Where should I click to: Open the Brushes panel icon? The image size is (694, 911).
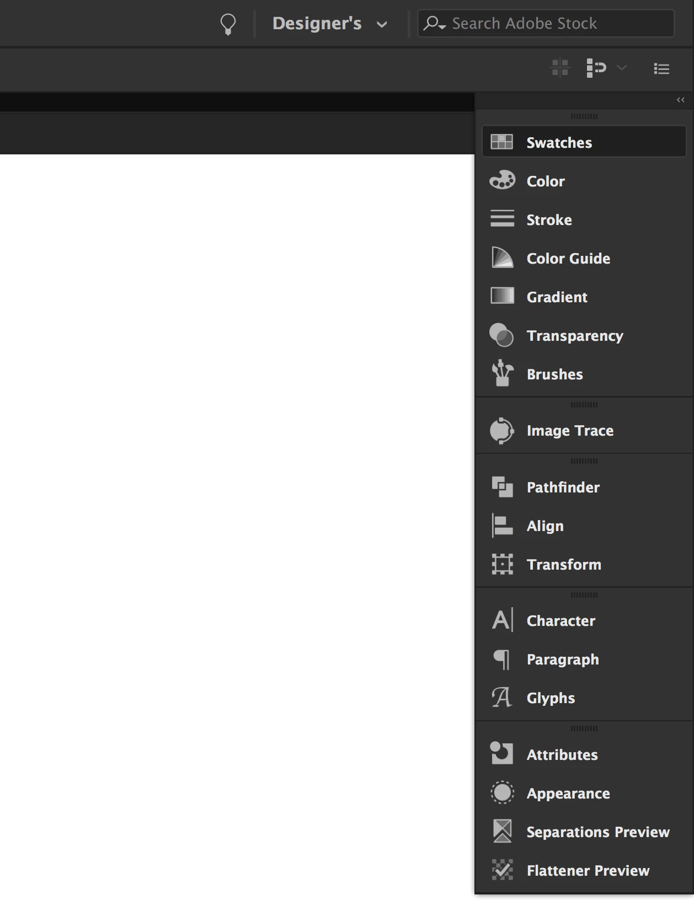click(502, 373)
